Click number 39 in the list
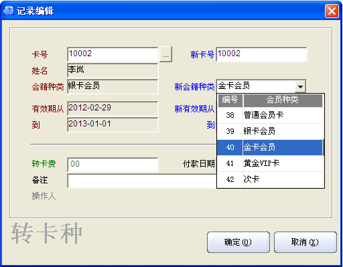Image resolution: width=343 pixels, height=267 pixels. [x=230, y=131]
